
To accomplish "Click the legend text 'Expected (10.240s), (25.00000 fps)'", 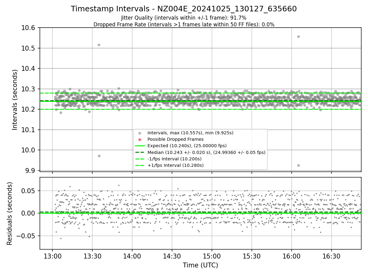I will tap(187, 146).
